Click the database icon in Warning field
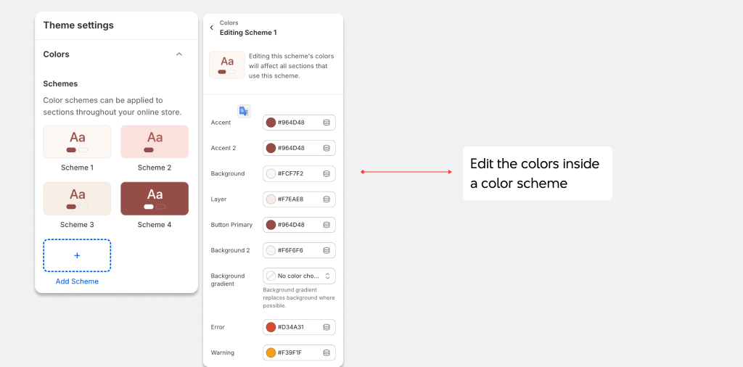 point(327,352)
